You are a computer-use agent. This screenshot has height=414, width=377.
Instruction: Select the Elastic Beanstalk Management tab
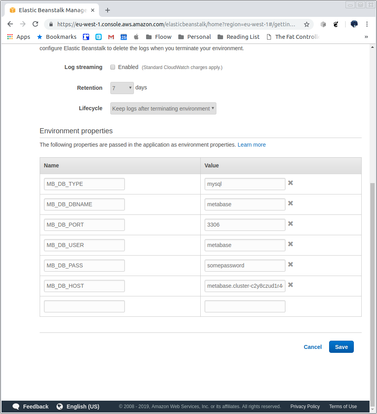pyautogui.click(x=52, y=10)
